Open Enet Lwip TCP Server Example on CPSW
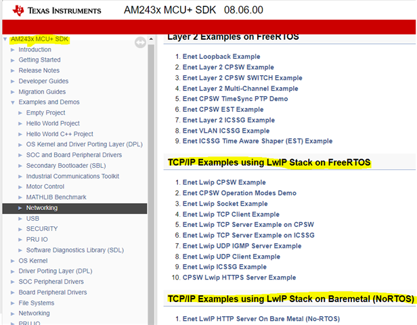 click(x=248, y=225)
